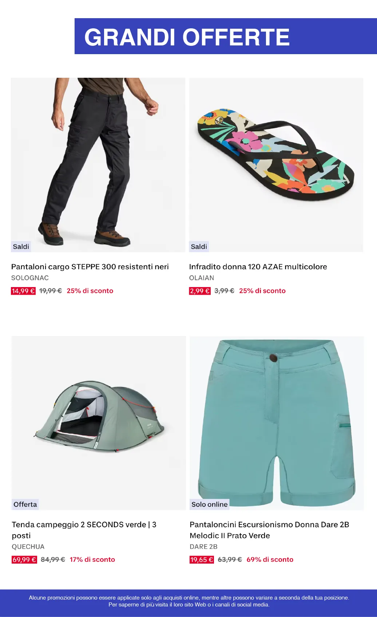Open Pantaloncini Escursionismo Donna Dare 2B title
Viewport: 377px width, 617px height.
pos(269,530)
